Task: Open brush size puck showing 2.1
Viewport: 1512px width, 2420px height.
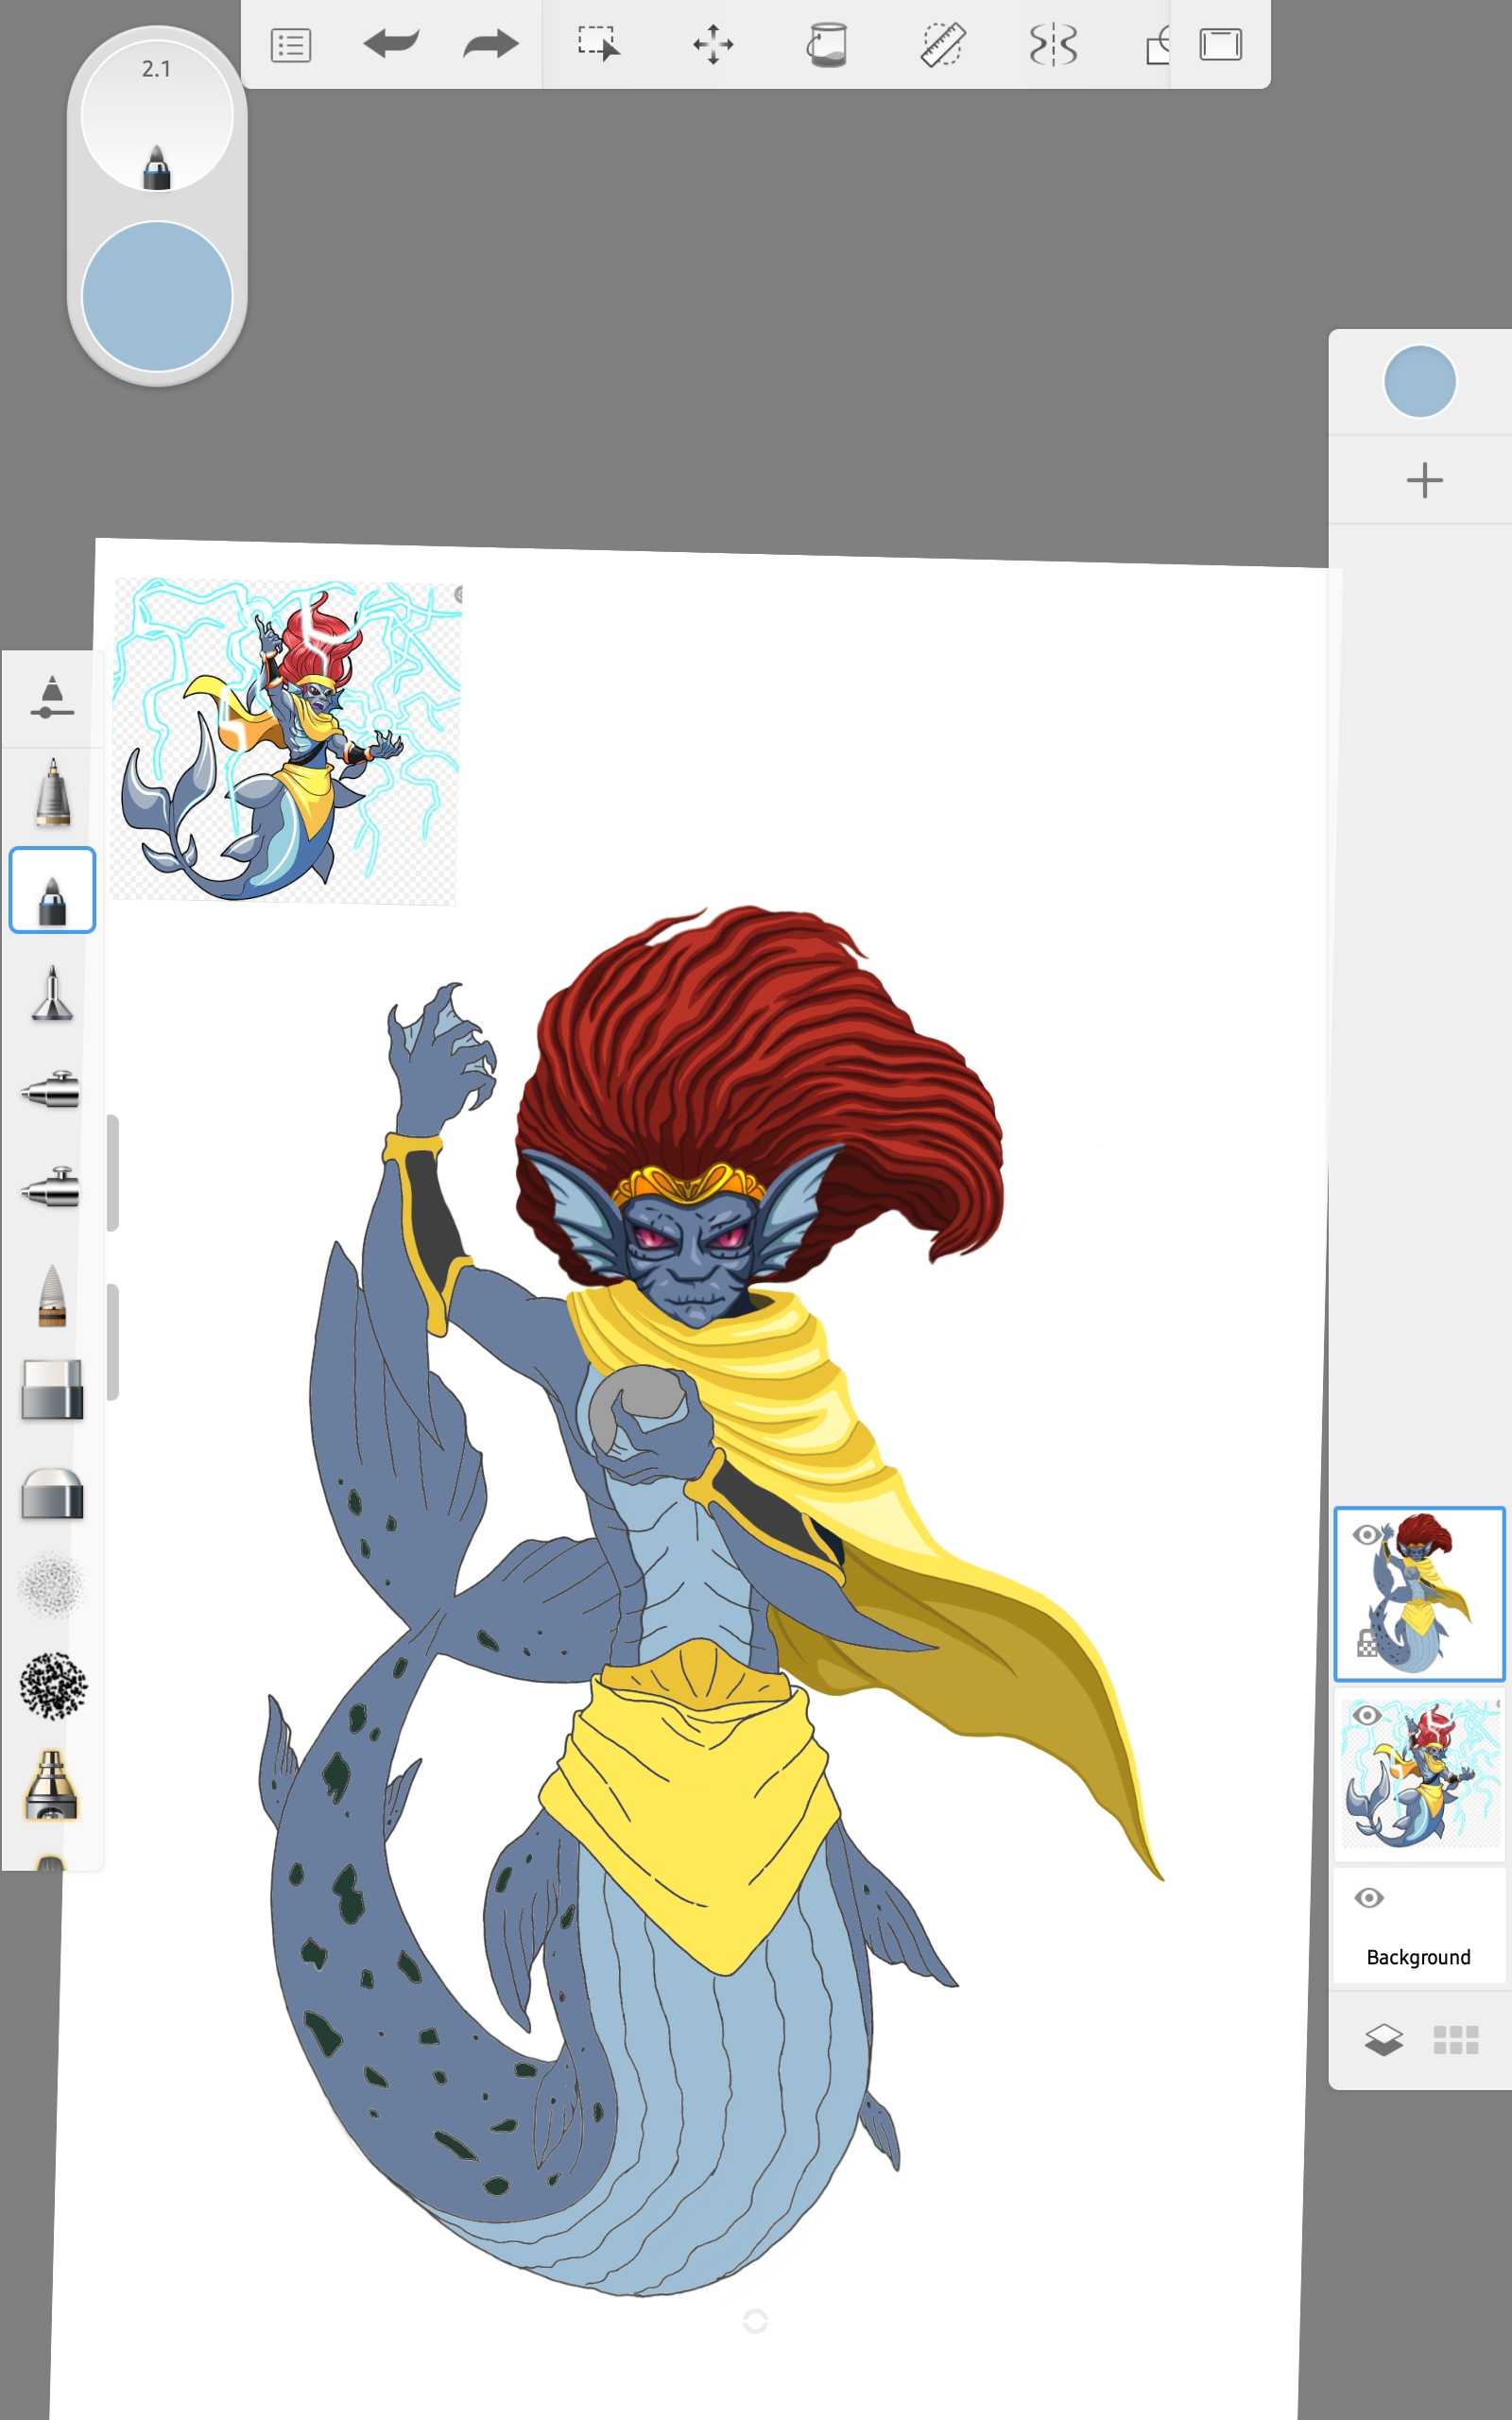Action: pyautogui.click(x=157, y=116)
